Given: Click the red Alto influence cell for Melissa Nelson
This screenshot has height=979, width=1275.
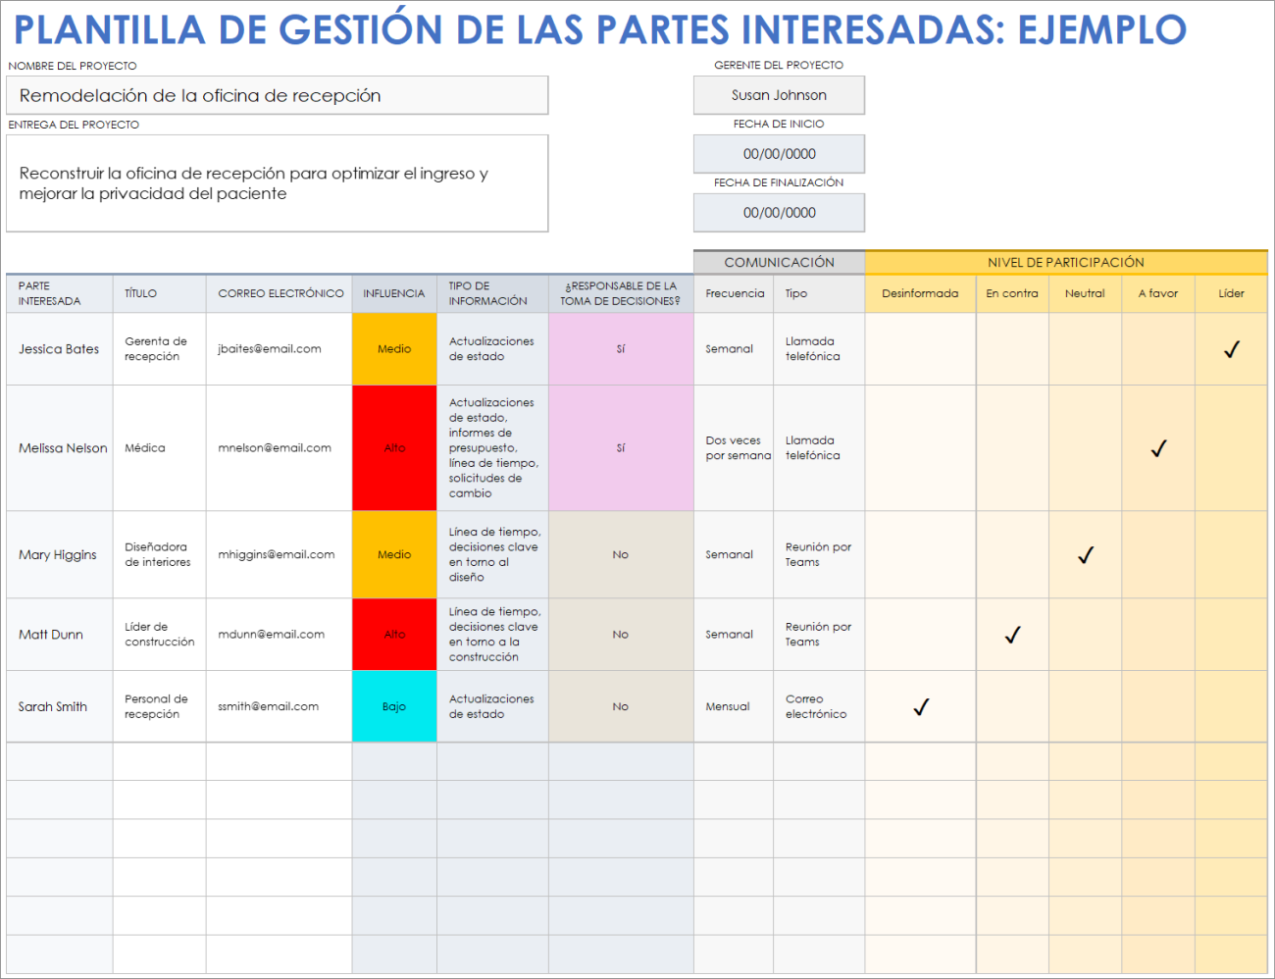Looking at the screenshot, I should (393, 447).
